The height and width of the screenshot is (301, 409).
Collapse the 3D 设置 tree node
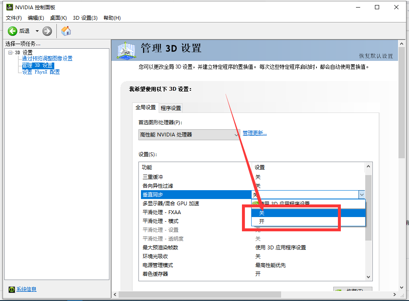pos(11,52)
